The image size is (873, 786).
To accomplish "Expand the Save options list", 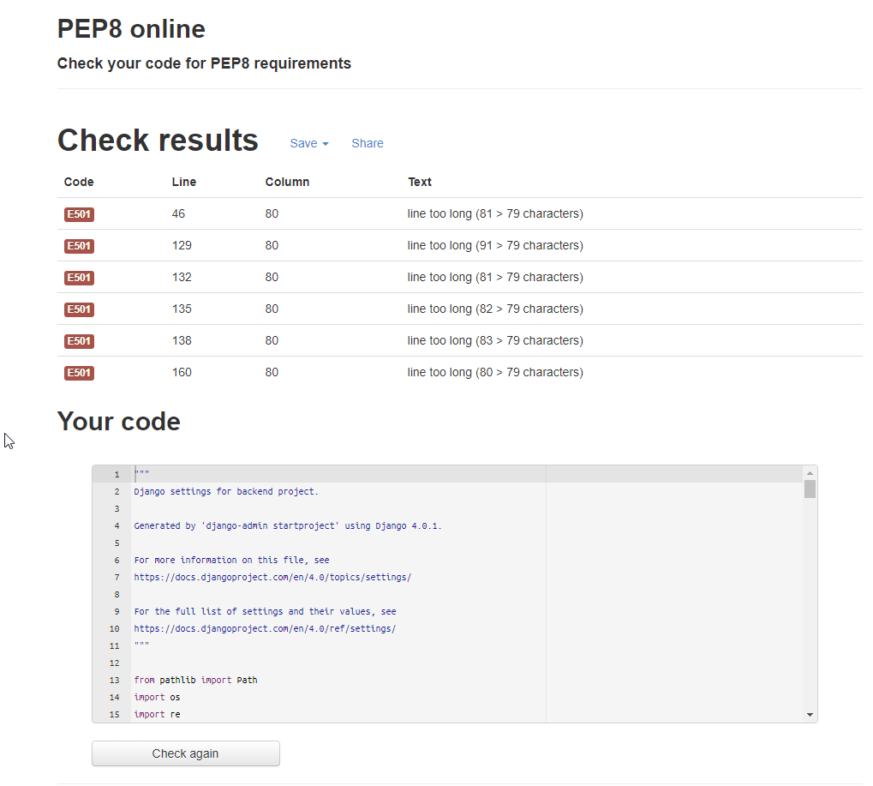I will (308, 143).
